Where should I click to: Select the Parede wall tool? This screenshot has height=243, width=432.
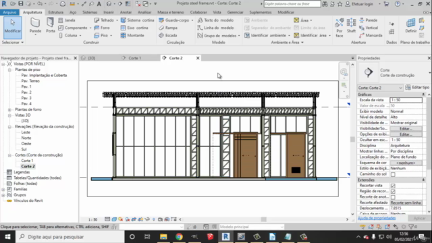35,26
